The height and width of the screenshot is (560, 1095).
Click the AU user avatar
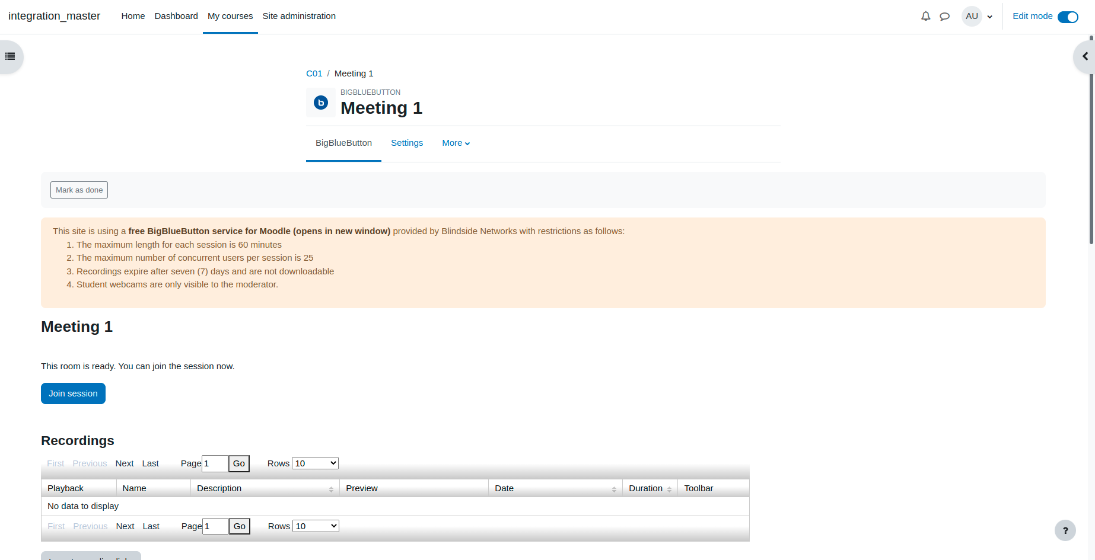972,17
